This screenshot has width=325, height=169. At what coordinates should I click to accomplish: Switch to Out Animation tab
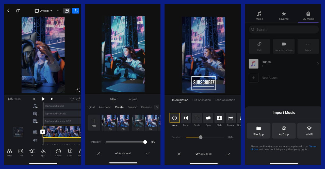click(202, 100)
